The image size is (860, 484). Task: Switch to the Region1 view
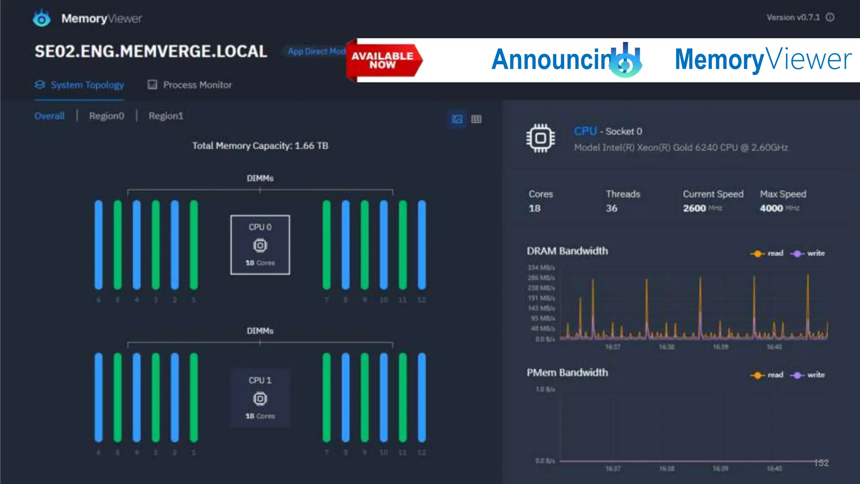(x=166, y=116)
